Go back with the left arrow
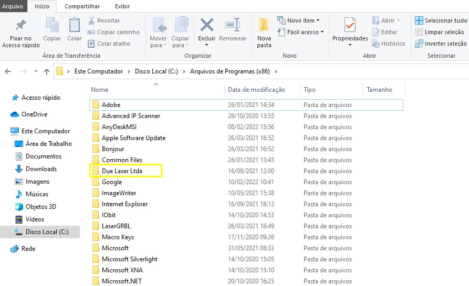469x286 pixels. [8, 71]
